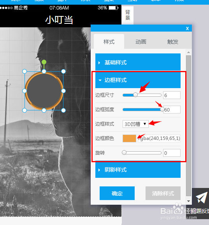Click the bottom-right resize handle of the circle

tap(63, 110)
